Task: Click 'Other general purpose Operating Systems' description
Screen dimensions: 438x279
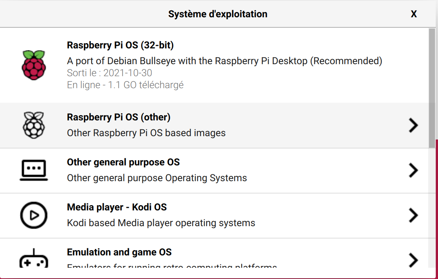Action: pyautogui.click(x=157, y=178)
